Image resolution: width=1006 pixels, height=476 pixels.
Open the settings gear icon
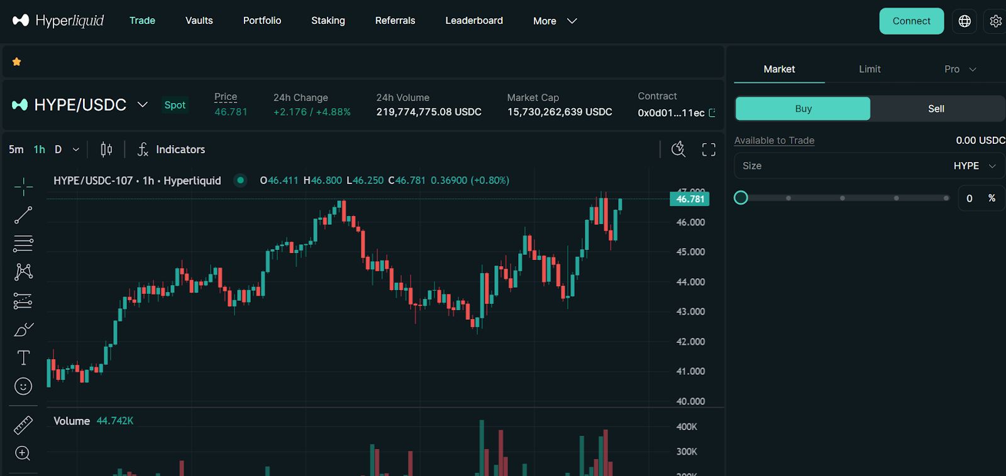tap(996, 21)
